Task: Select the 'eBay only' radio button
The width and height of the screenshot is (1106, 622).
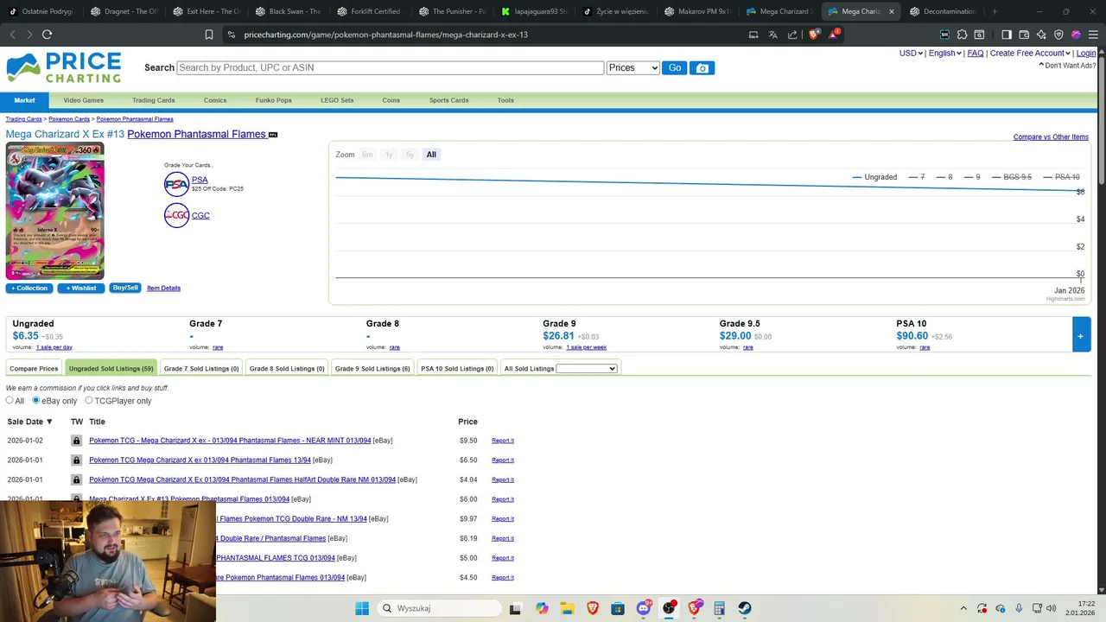Action: pyautogui.click(x=36, y=401)
